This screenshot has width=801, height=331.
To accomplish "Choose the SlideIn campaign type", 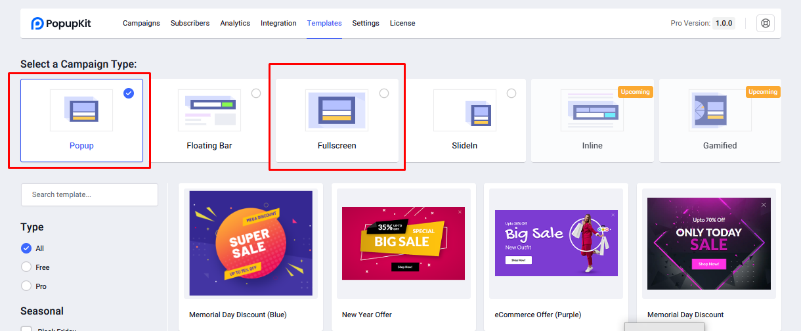I will [x=465, y=120].
